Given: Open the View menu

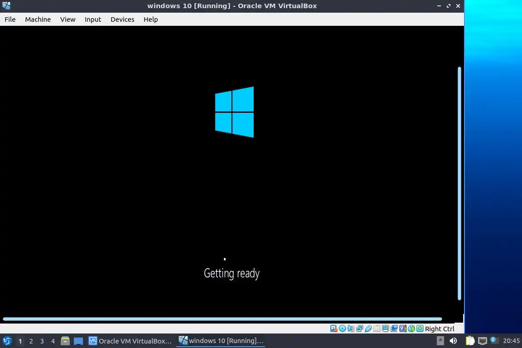Looking at the screenshot, I should 68,19.
